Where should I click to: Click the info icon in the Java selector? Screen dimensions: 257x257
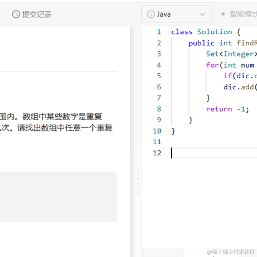tap(151, 14)
